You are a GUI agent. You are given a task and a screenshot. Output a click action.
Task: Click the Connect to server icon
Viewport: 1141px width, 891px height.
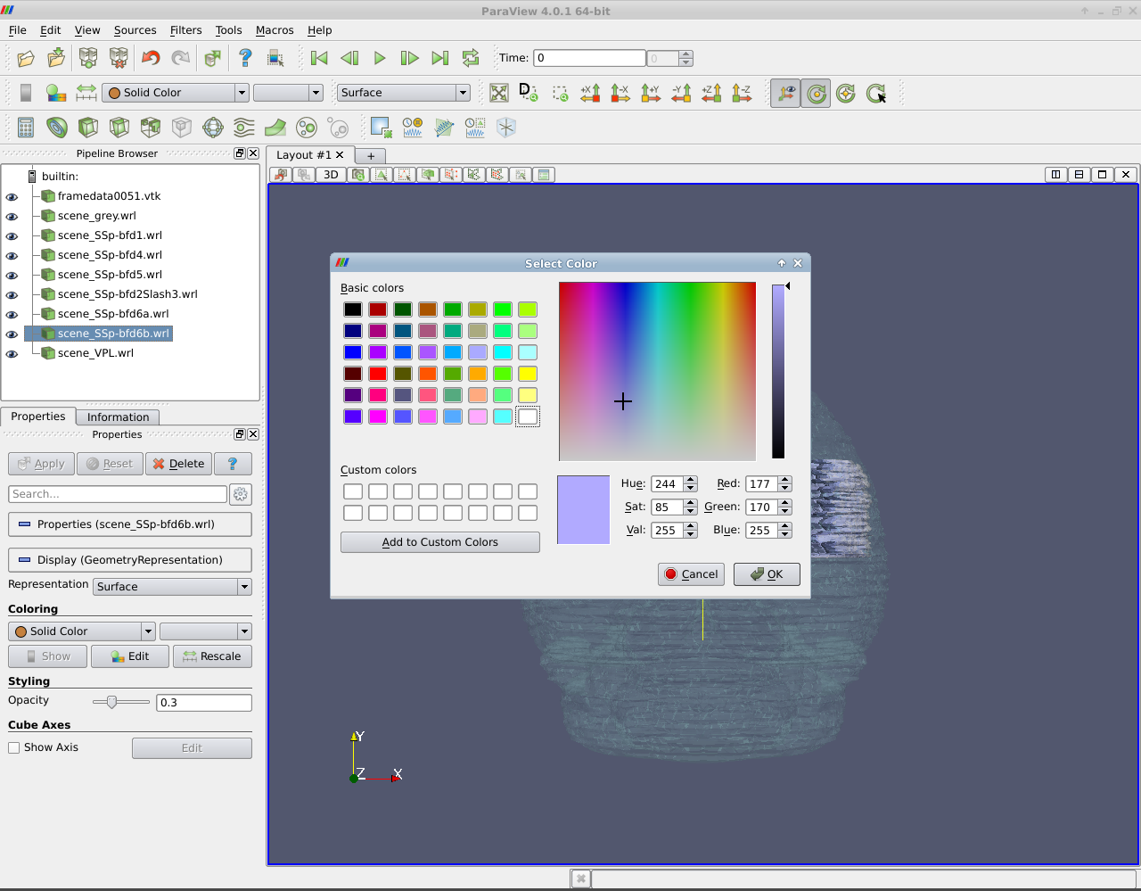88,59
